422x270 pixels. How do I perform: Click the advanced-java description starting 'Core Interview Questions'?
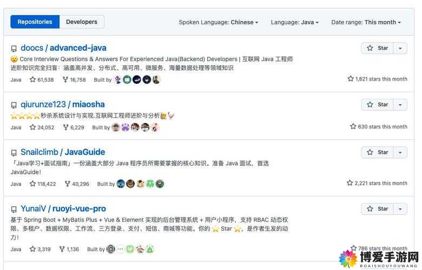(152, 63)
